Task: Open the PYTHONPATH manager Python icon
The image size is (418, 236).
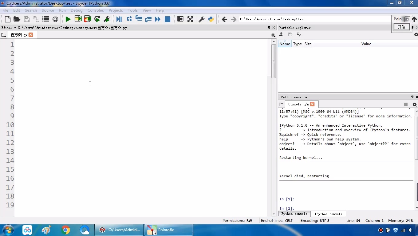Action: [211, 19]
